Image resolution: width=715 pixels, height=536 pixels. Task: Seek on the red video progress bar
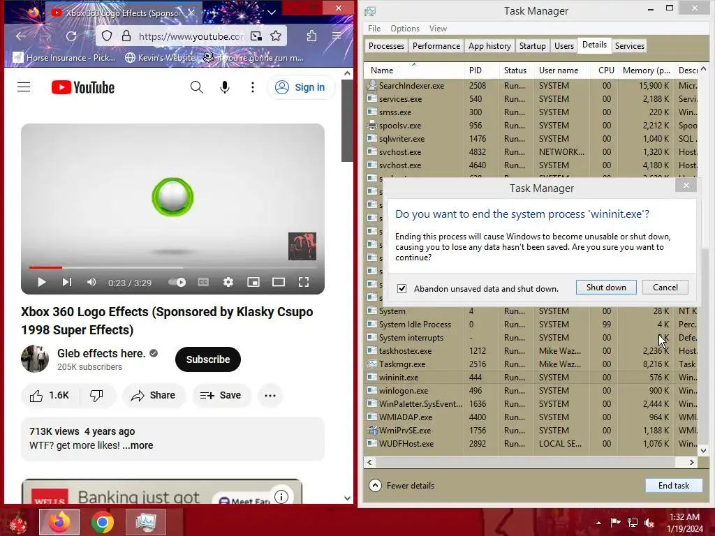pos(172,267)
